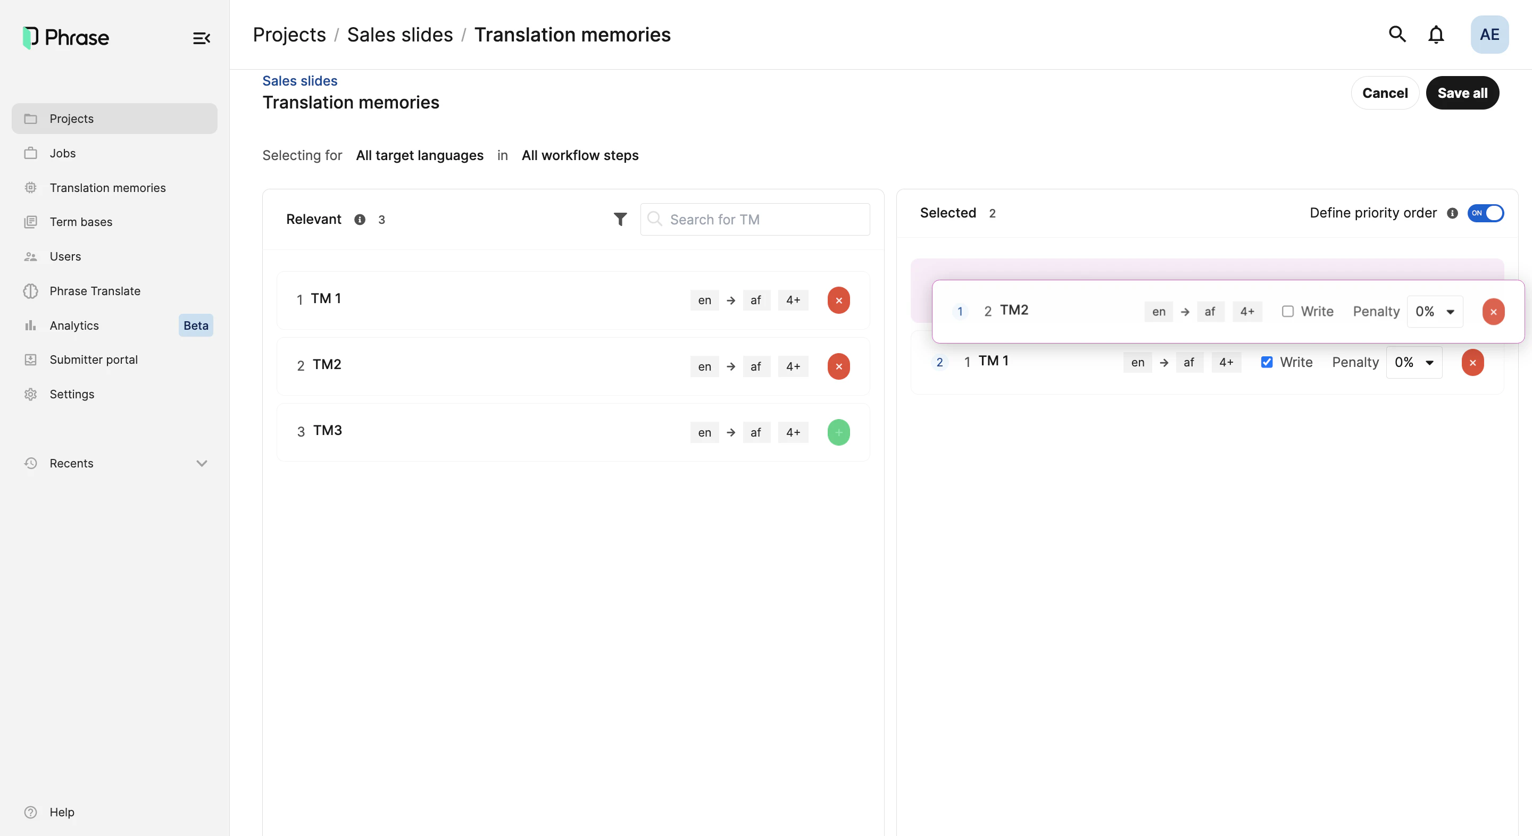This screenshot has height=836, width=1532.
Task: Click the Save all button
Action: (x=1462, y=93)
